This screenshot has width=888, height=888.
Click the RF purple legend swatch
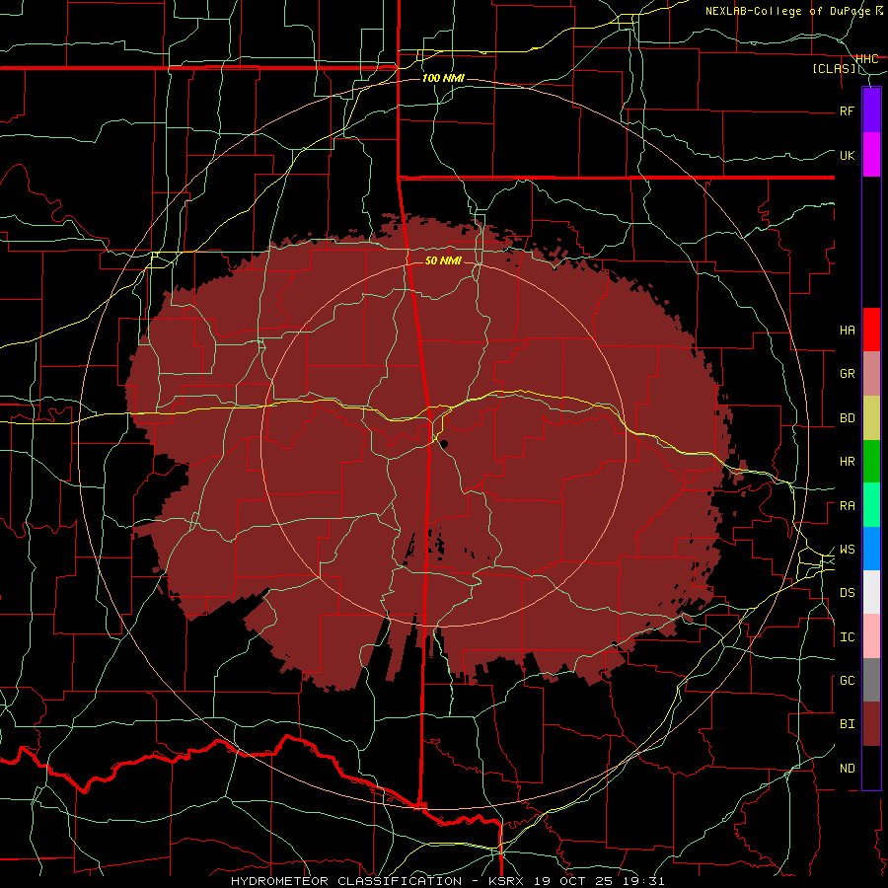pyautogui.click(x=871, y=111)
